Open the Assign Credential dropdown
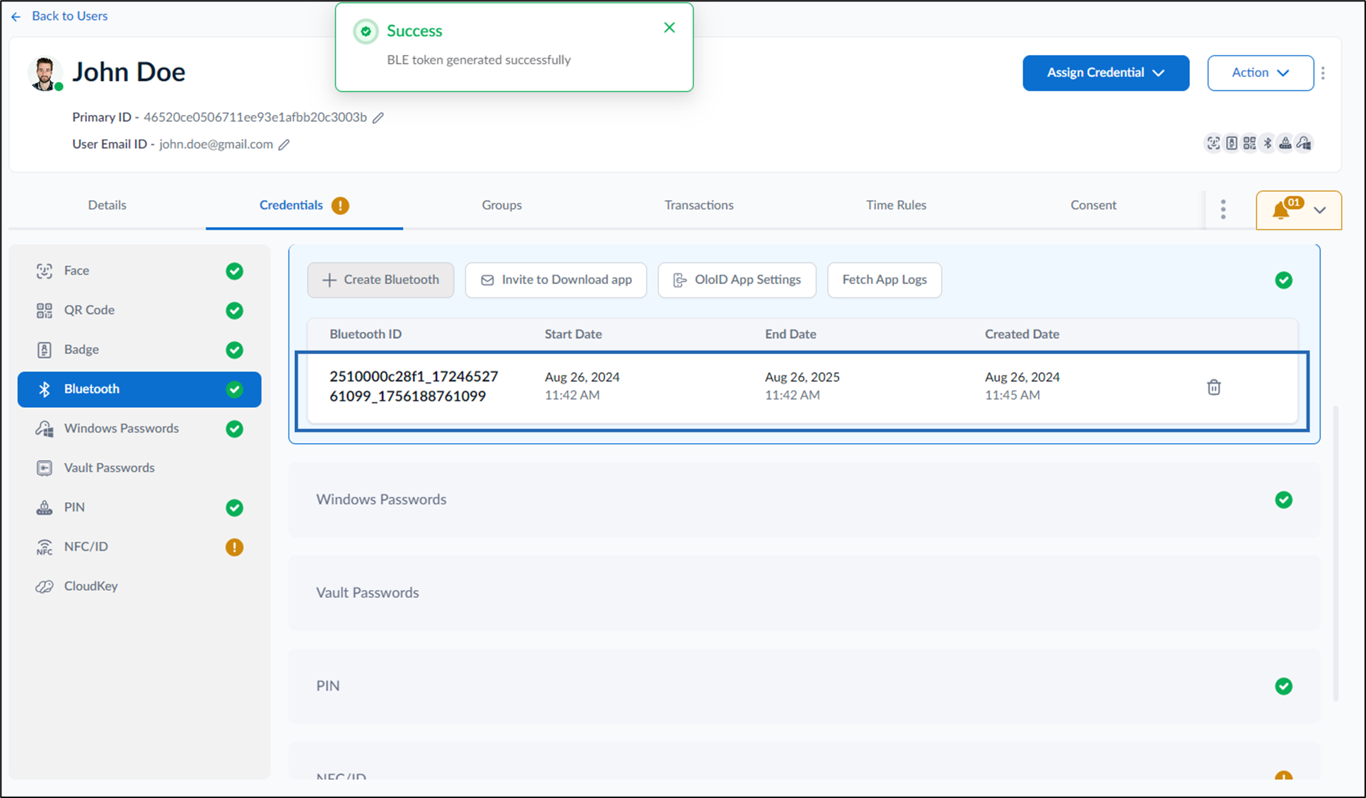This screenshot has height=798, width=1366. pyautogui.click(x=1105, y=73)
